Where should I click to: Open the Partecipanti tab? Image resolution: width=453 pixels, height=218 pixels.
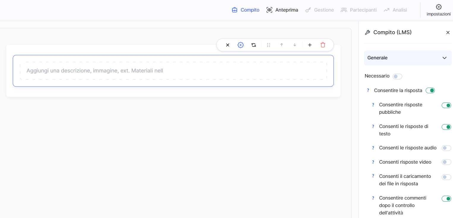(x=358, y=10)
